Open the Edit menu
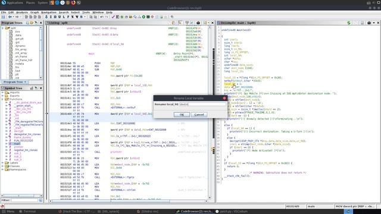The height and width of the screenshot is (214, 381). [x=11, y=12]
